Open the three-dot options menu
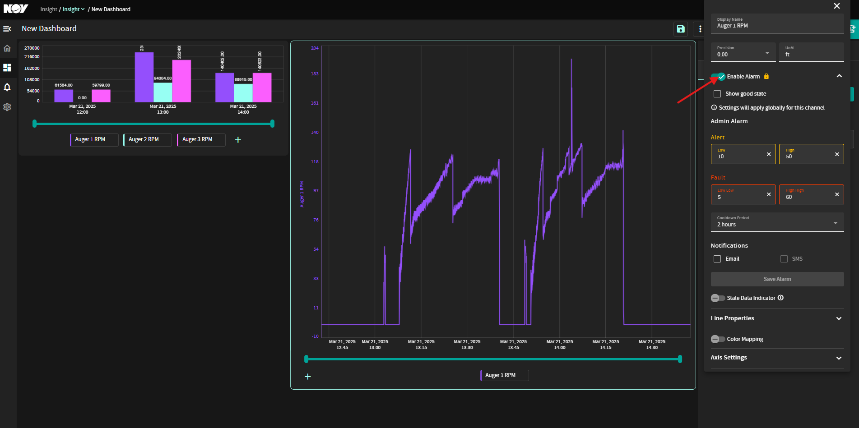 point(700,29)
